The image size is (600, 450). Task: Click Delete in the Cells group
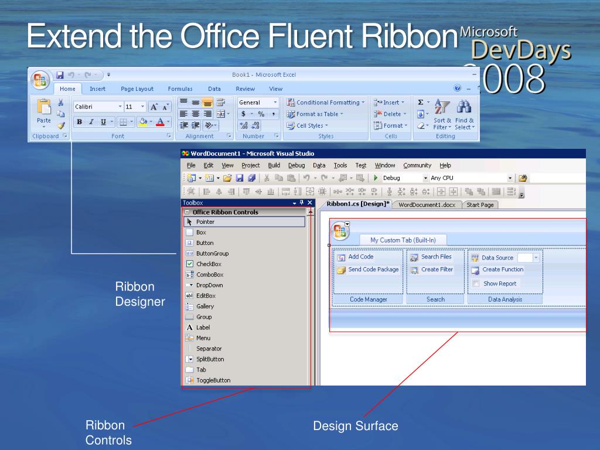pyautogui.click(x=390, y=114)
